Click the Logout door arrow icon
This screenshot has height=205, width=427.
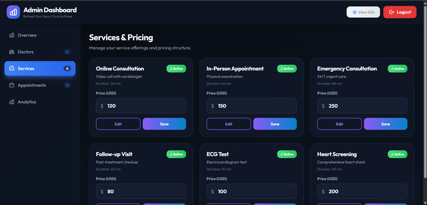(x=392, y=12)
